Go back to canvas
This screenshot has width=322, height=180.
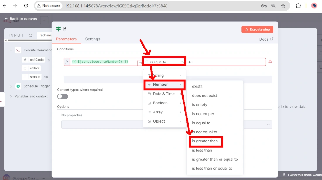pyautogui.click(x=20, y=19)
